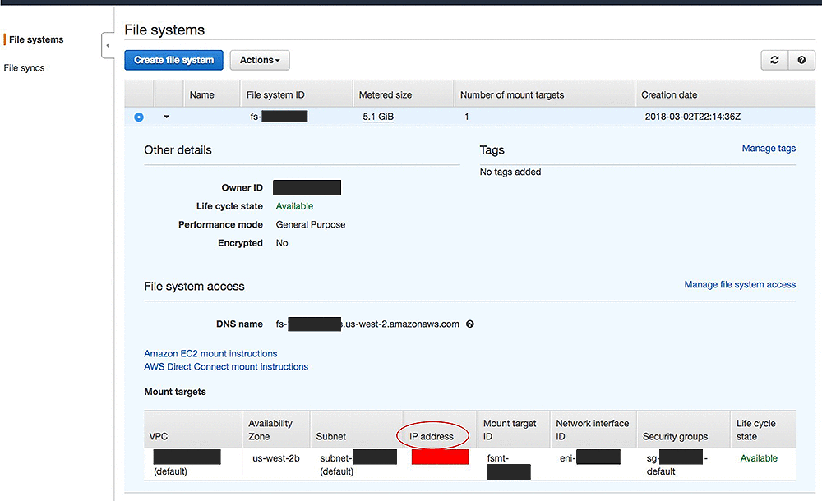822x501 pixels.
Task: Open the Actions dropdown
Action: [x=260, y=60]
